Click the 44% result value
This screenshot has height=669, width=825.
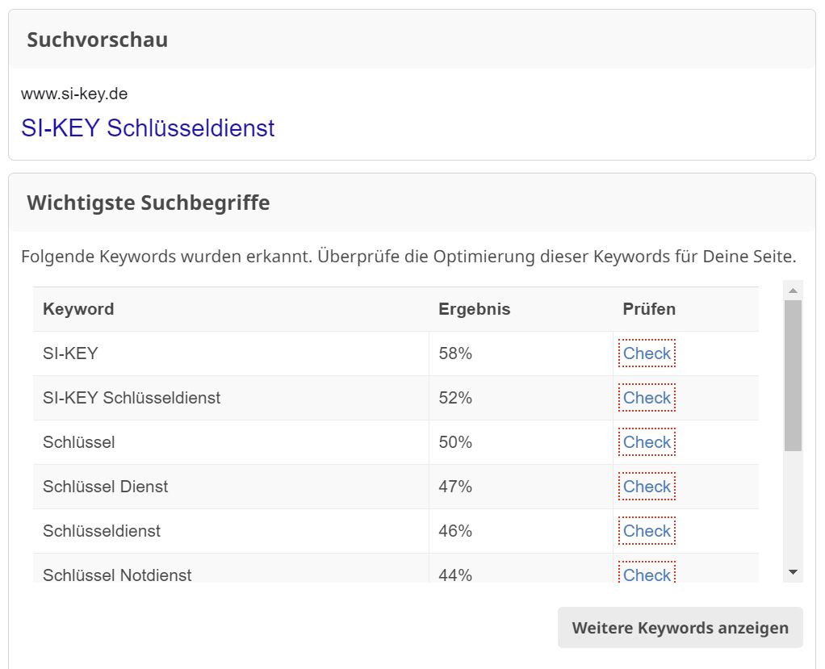pos(455,575)
